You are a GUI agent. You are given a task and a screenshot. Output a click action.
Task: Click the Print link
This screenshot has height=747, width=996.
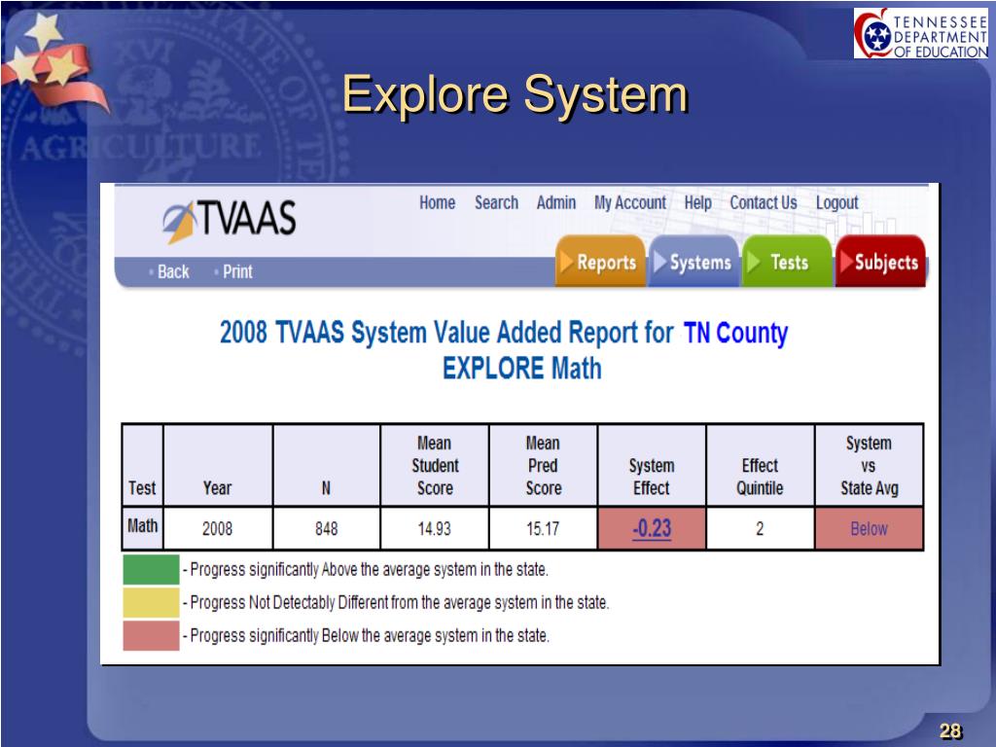point(237,272)
